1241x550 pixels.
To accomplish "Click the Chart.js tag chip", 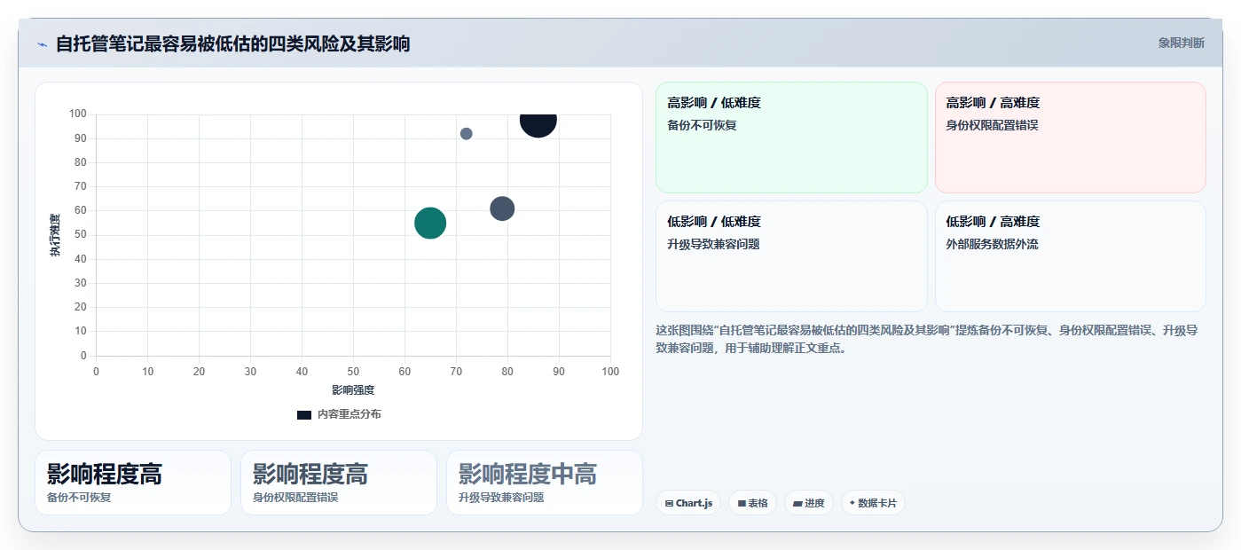I will pos(688,503).
